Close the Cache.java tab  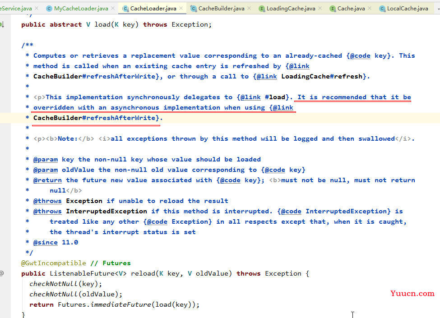click(x=370, y=9)
